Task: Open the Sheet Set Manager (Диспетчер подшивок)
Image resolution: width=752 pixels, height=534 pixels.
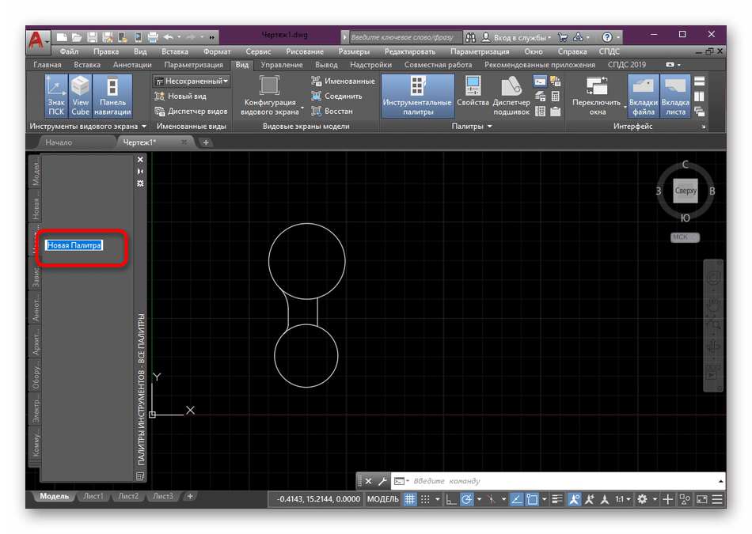Action: (x=511, y=95)
